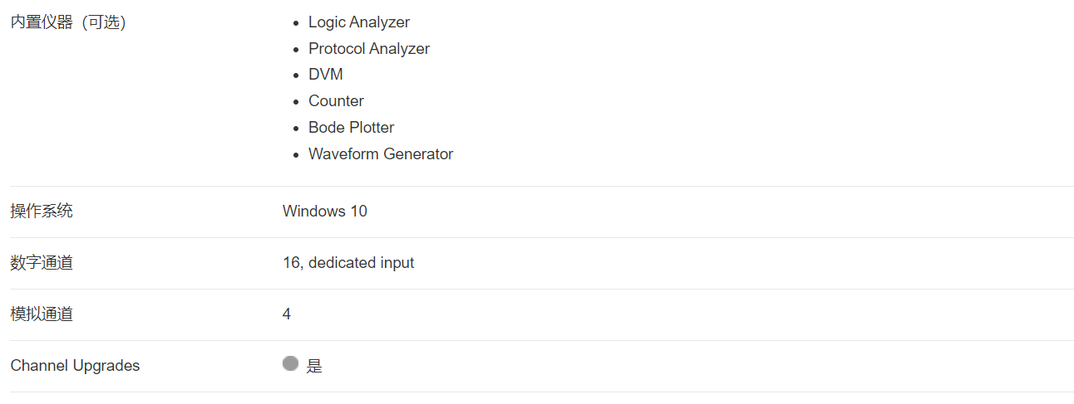This screenshot has width=1074, height=404.
Task: Click the 模拟通道 row label
Action: (42, 314)
